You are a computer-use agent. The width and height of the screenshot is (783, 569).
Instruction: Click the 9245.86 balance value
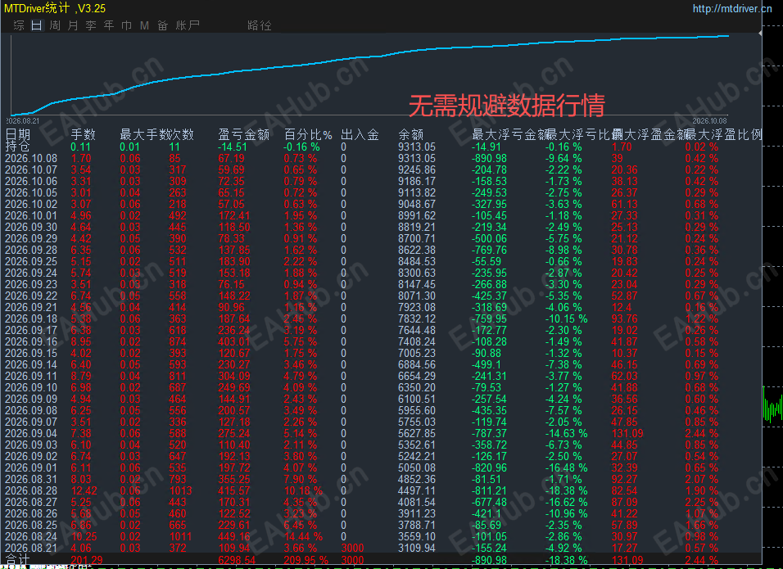click(x=417, y=169)
